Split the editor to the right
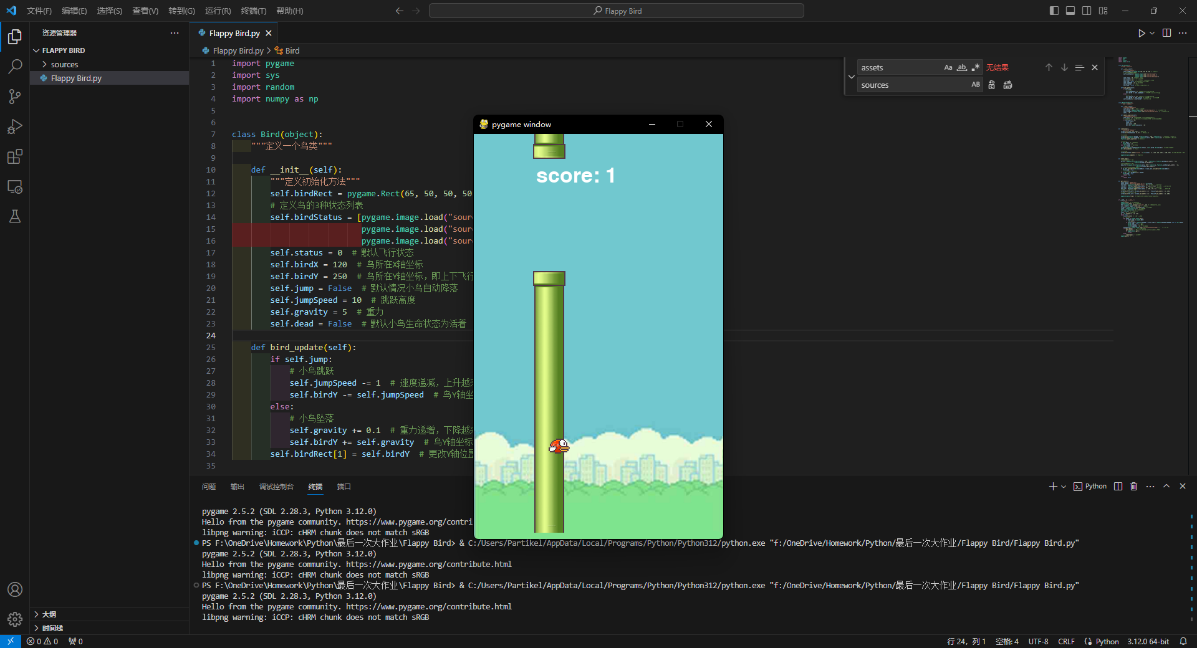Screen dimensions: 1197x648 pos(1166,33)
